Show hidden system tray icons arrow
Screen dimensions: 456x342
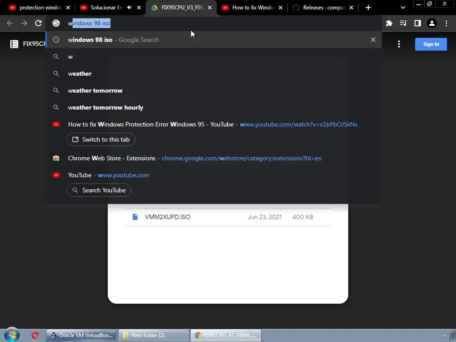[444, 336]
